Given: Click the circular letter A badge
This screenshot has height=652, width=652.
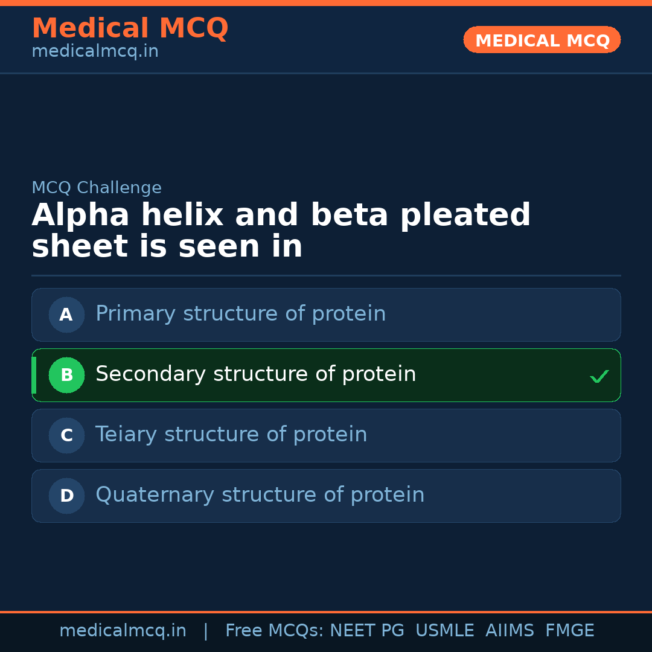Looking at the screenshot, I should 66,315.
